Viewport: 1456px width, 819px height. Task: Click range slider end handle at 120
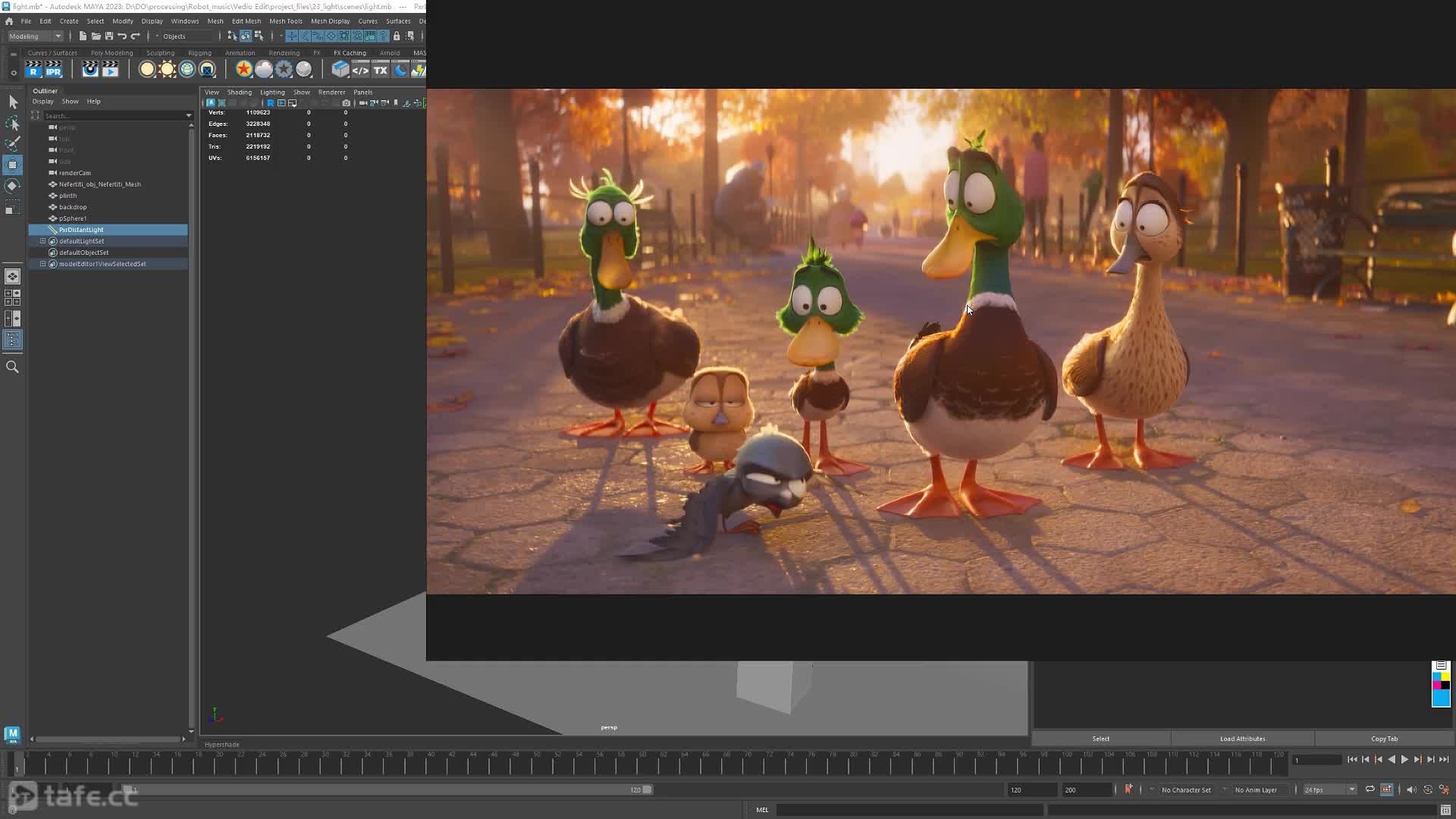[647, 789]
